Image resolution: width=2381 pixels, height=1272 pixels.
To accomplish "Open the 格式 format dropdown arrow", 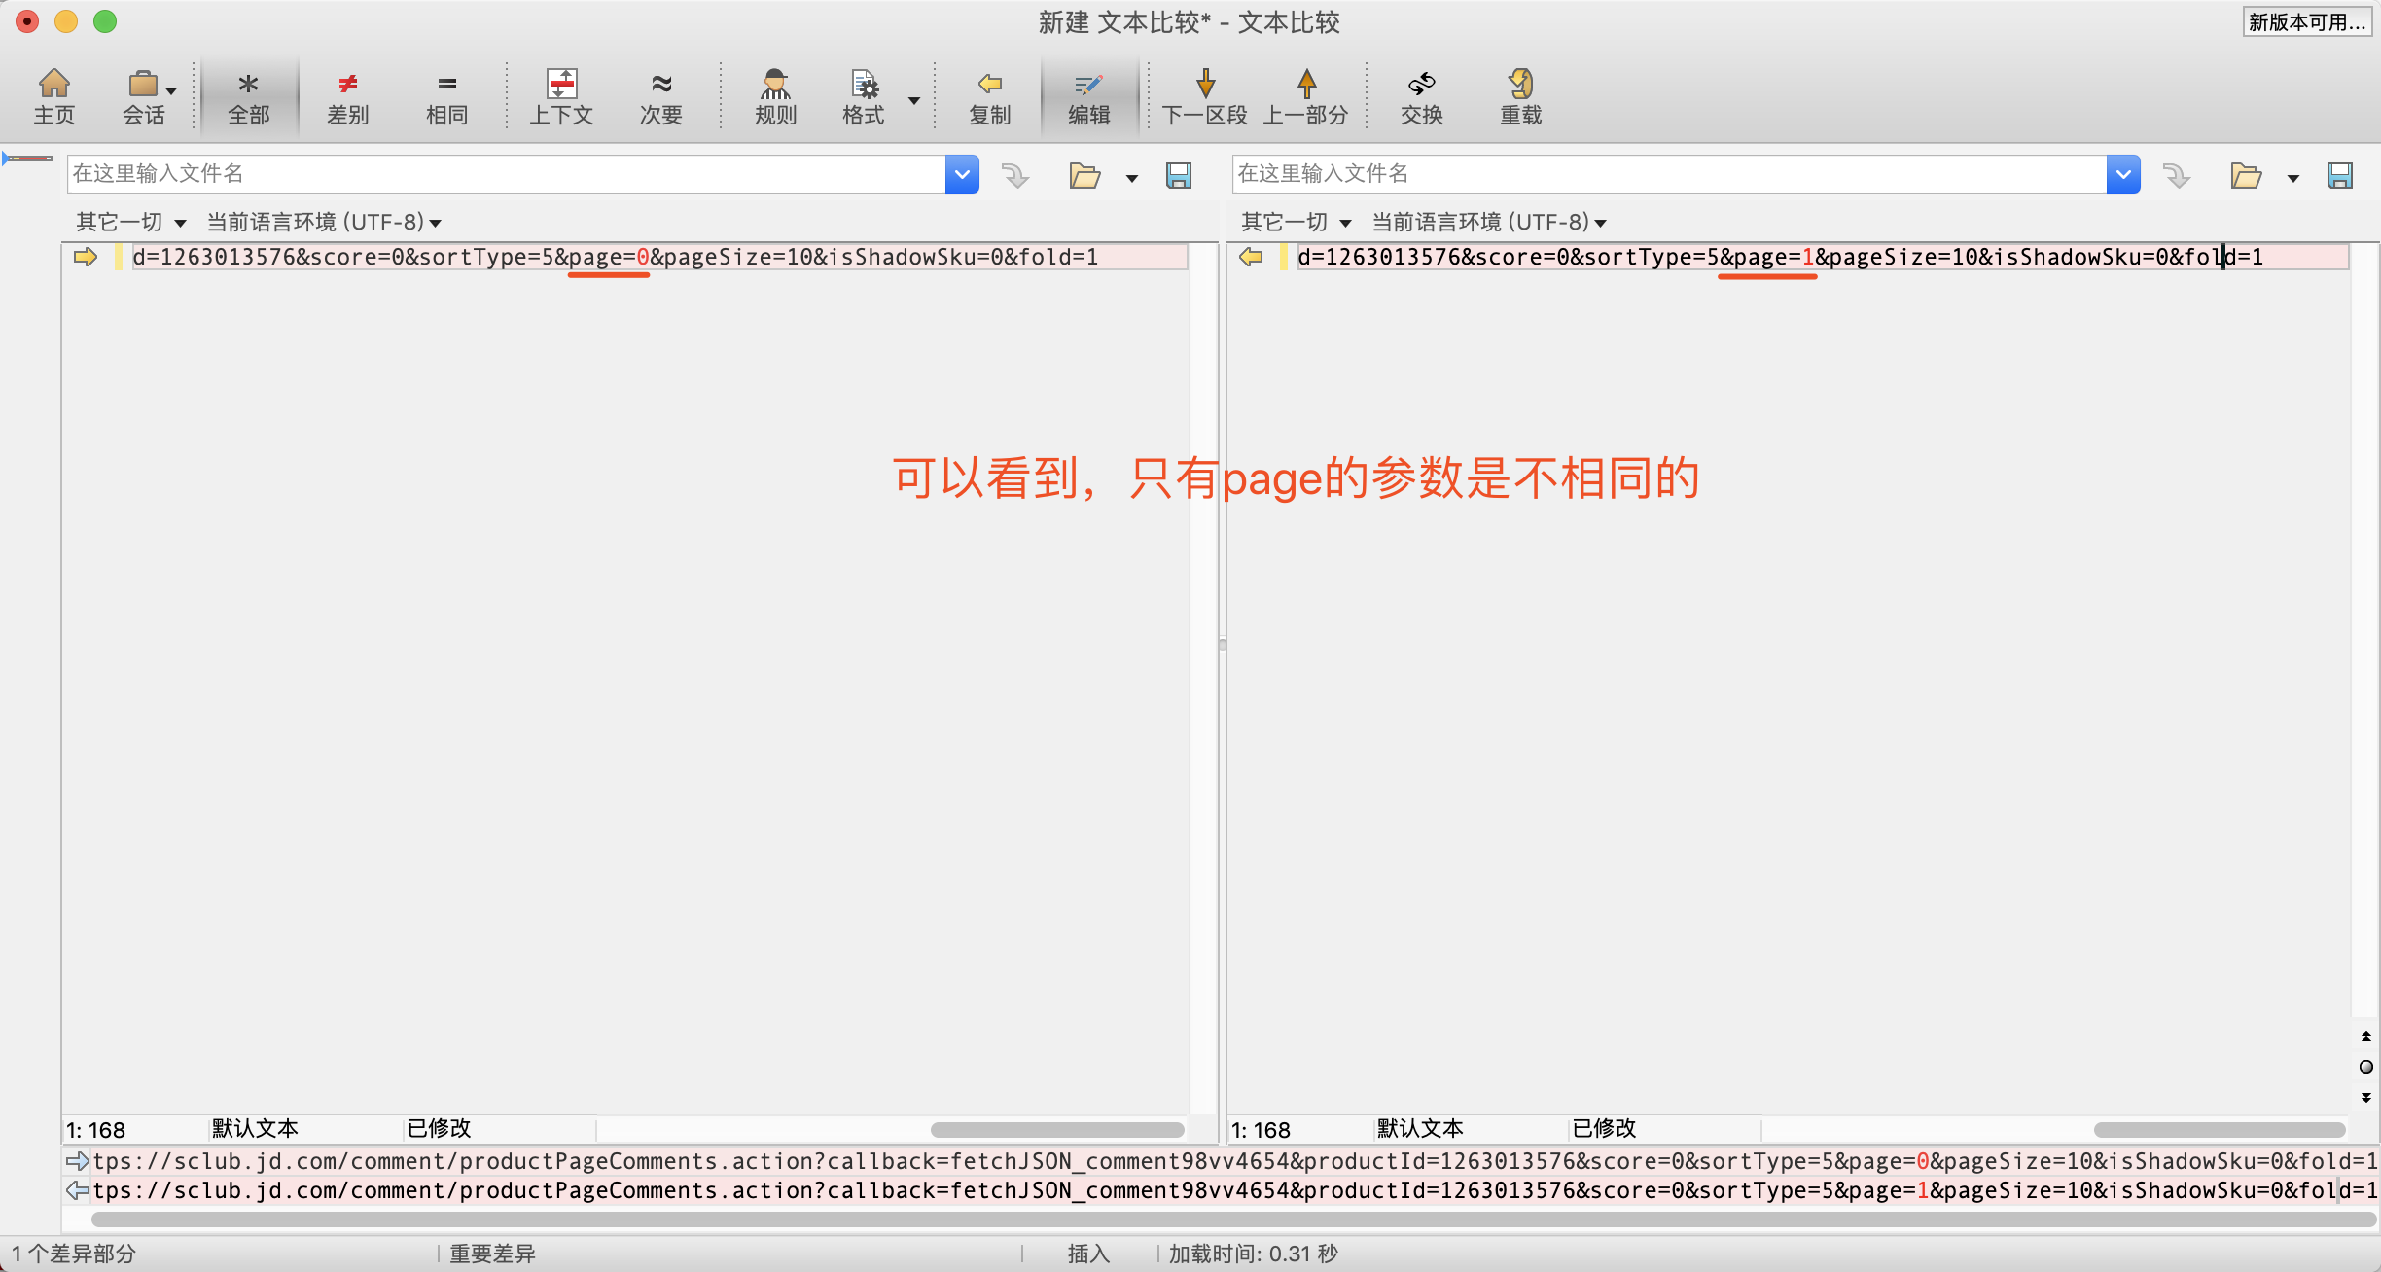I will [x=912, y=99].
